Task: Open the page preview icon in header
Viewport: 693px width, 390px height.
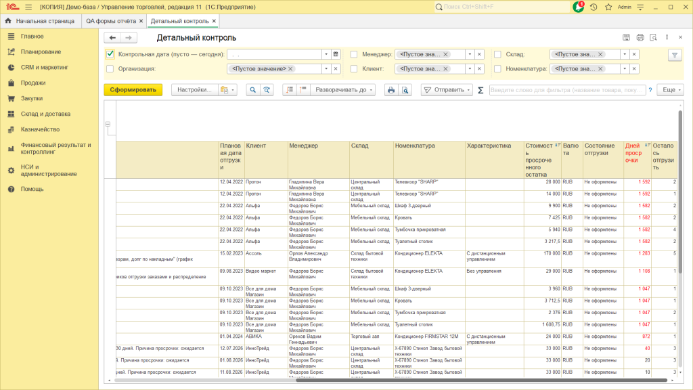Action: pos(653,38)
